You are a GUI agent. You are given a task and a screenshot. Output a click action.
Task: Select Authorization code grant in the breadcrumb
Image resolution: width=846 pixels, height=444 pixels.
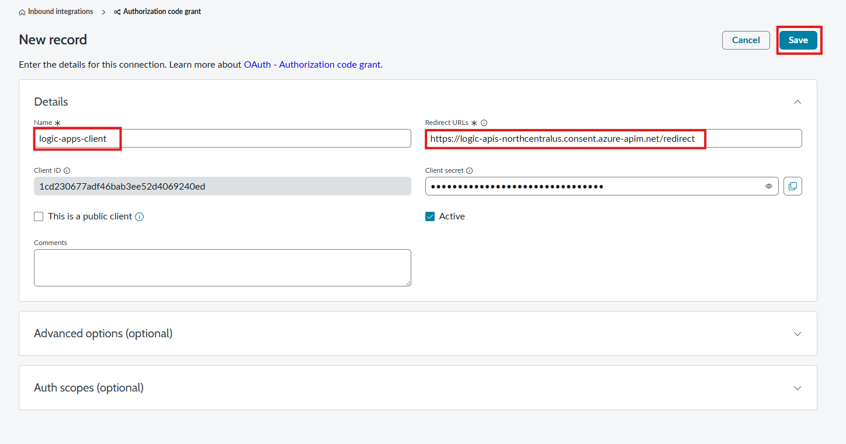[162, 11]
